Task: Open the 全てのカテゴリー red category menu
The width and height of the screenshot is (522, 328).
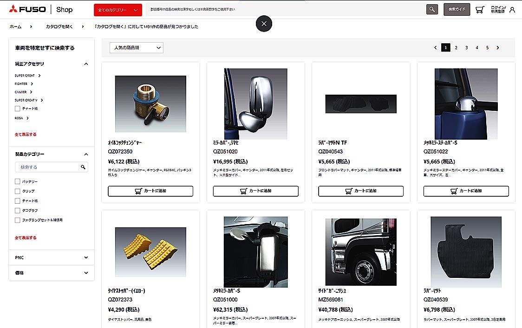Action: (118, 10)
